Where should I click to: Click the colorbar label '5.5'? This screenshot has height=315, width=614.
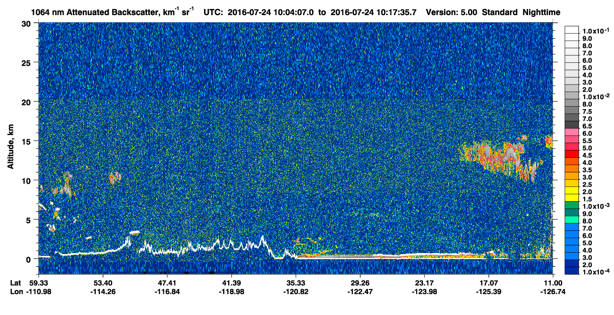pos(588,141)
